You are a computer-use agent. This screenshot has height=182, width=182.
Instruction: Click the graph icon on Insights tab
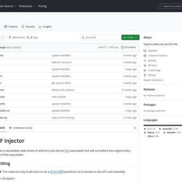(40, 27)
